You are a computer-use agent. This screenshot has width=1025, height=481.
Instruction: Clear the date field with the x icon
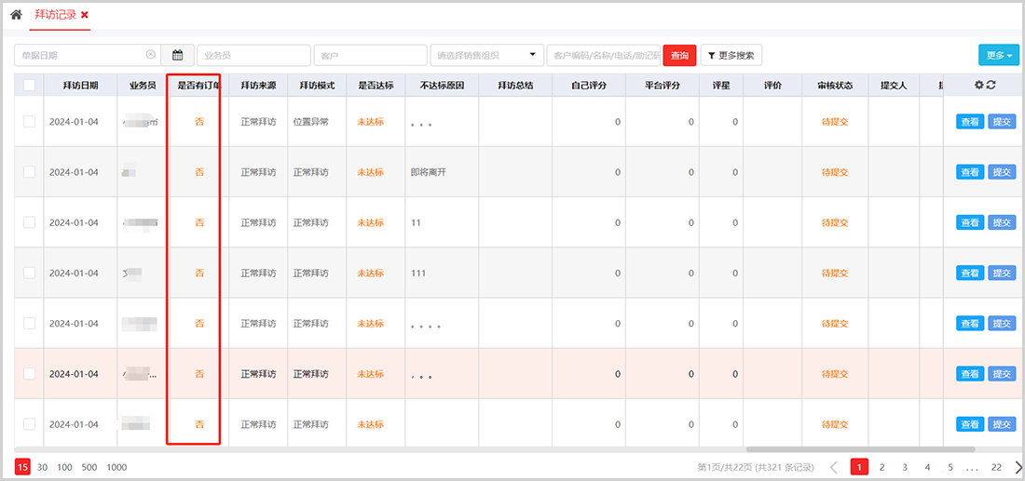click(151, 55)
